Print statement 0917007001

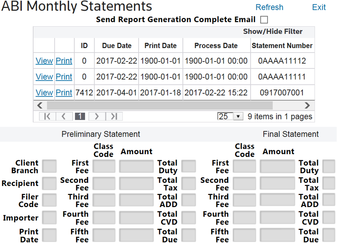64,93
